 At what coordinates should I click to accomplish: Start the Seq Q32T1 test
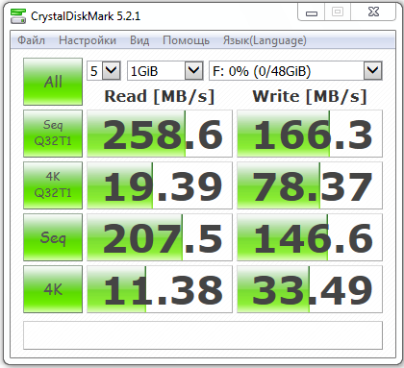53,134
